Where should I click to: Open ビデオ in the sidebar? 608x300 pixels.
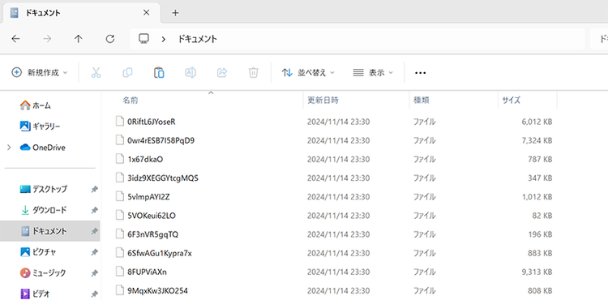point(35,294)
